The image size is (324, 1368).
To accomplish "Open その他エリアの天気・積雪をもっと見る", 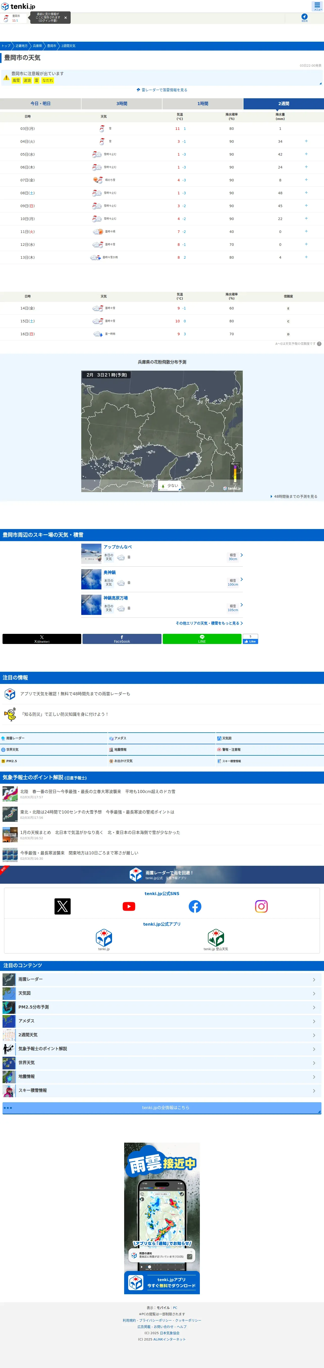I will [209, 623].
